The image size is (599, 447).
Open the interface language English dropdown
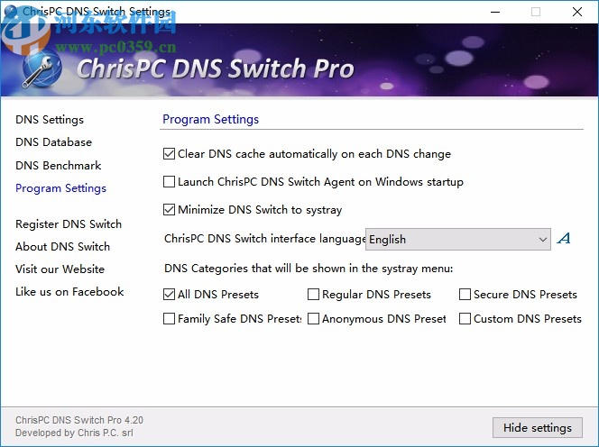pos(458,240)
